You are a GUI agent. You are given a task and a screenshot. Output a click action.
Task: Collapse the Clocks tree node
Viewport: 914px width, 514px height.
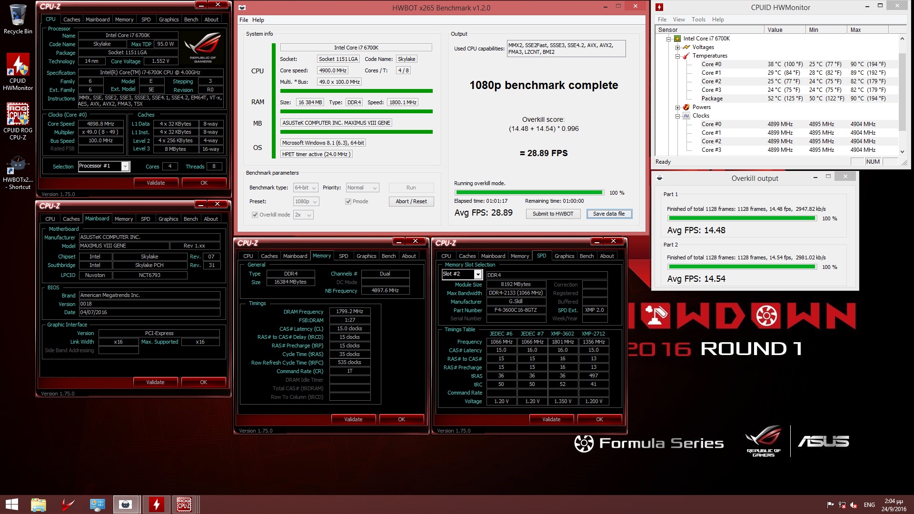click(x=677, y=116)
